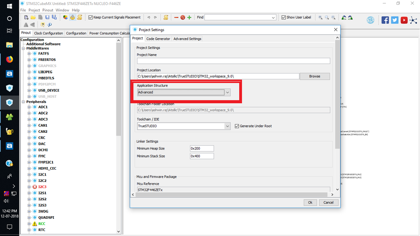Viewport: 420px width, 236px height.
Task: Collapse the Peripherals tree section
Action: [23, 102]
